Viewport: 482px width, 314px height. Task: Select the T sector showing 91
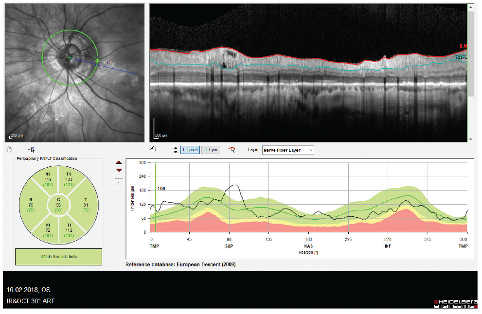86,205
